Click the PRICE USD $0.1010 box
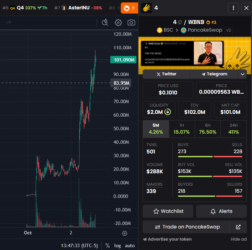The height and width of the screenshot is (250, 252). [168, 90]
